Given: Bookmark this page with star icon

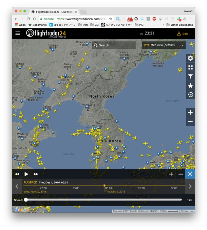Looking at the screenshot, I should (111, 19).
